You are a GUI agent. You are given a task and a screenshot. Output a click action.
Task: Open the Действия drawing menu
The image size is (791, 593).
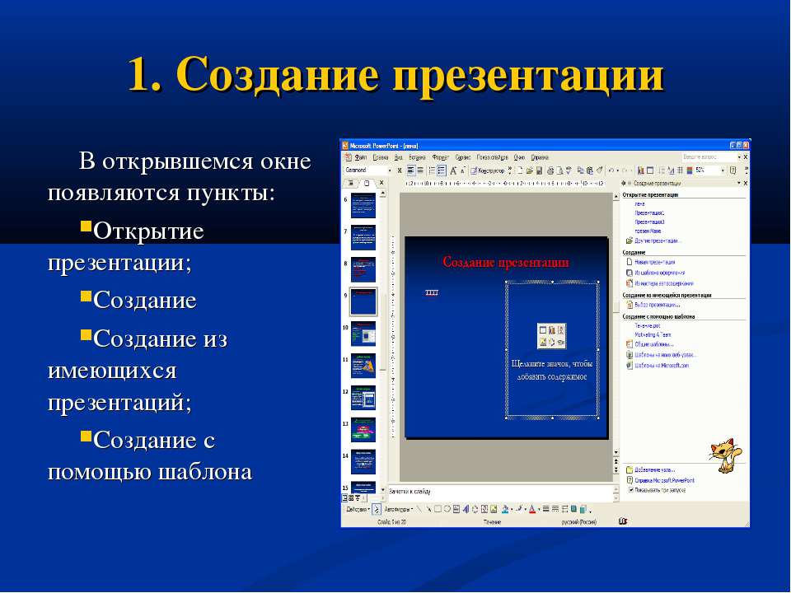coord(358,510)
